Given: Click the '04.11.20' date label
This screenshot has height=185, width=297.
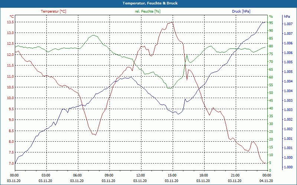Looking at the screenshot, I should coord(266,181).
